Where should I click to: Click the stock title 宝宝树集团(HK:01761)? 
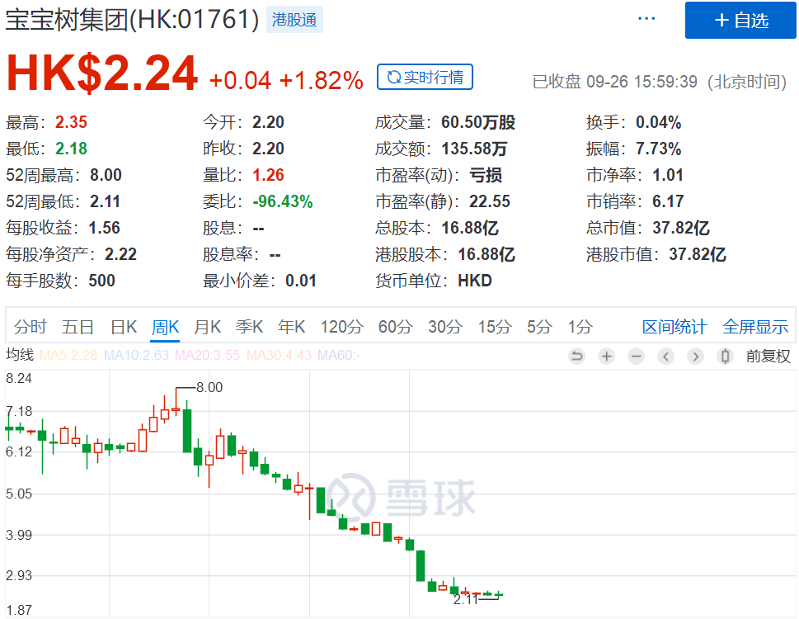[x=133, y=20]
